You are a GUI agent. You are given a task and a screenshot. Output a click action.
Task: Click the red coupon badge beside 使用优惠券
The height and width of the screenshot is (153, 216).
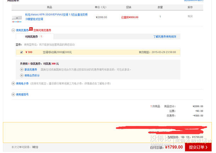[30, 29]
